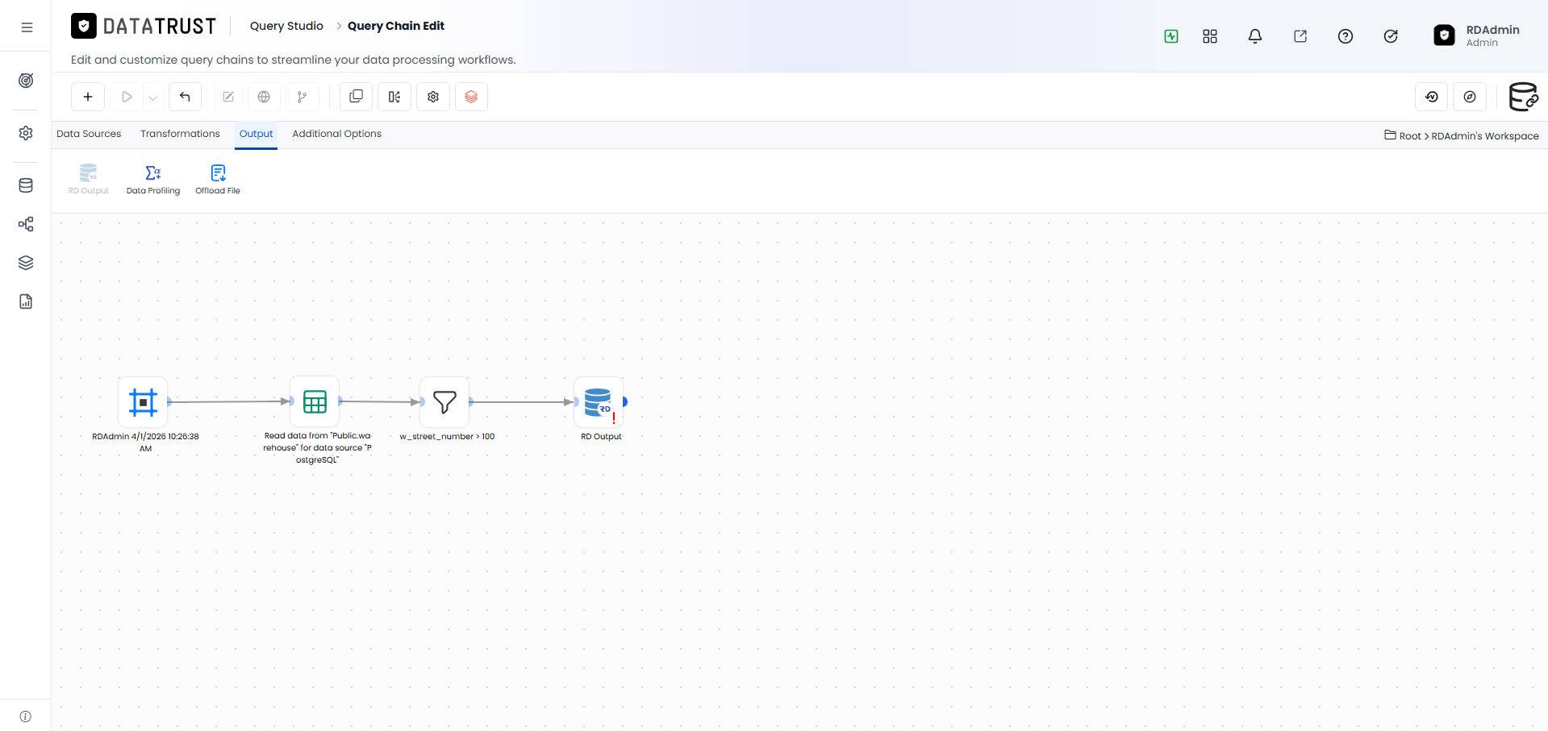Select the Offload File output tool
The height and width of the screenshot is (731, 1548).
click(x=218, y=180)
